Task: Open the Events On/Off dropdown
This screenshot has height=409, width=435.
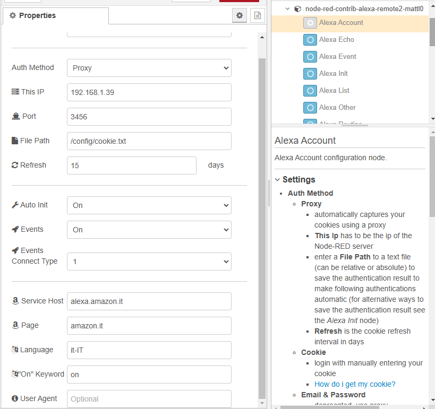Action: (x=149, y=230)
